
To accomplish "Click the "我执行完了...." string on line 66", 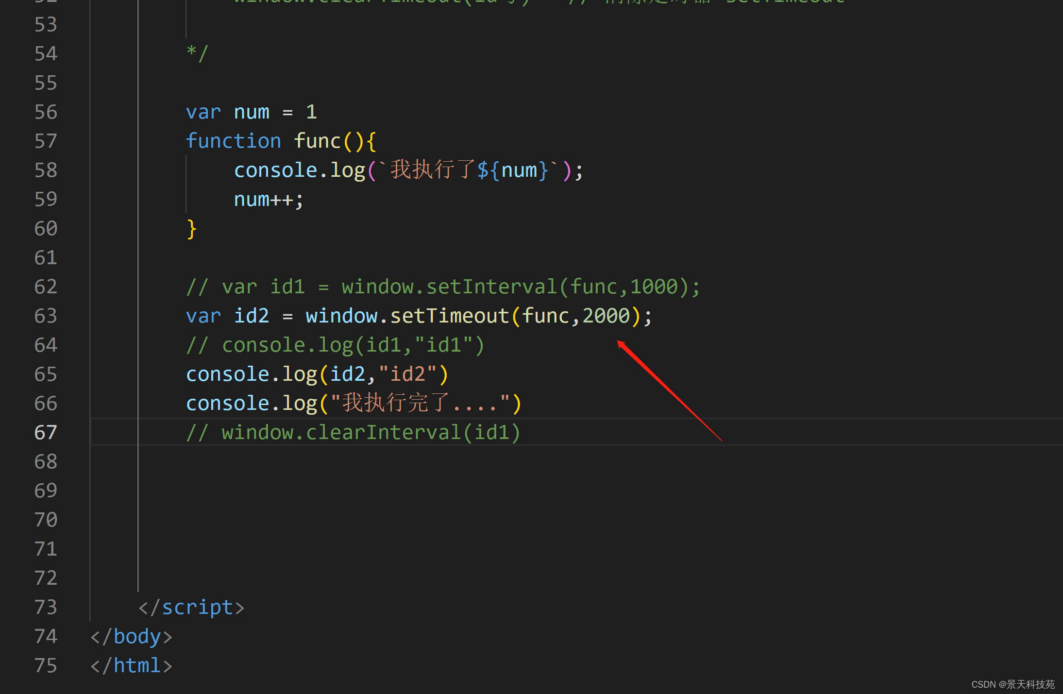I will pyautogui.click(x=420, y=404).
